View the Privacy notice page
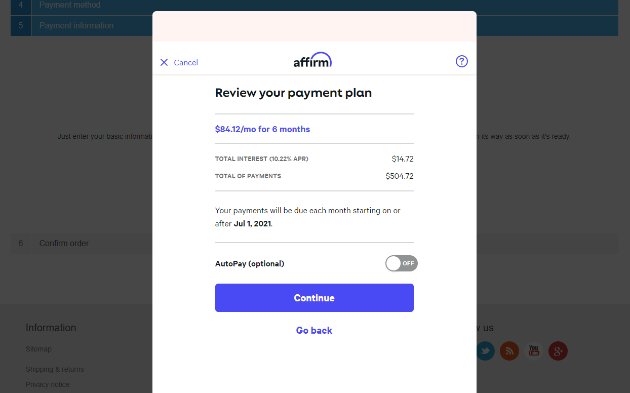 [x=48, y=384]
